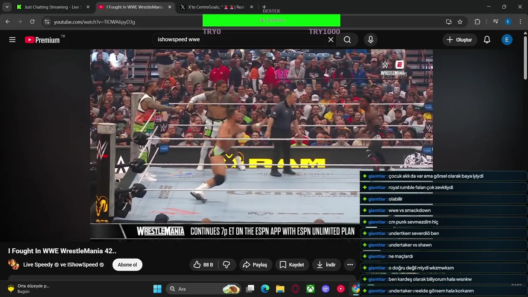Click the WrestleMania video player
Viewport: 528px width, 297px height.
[x=262, y=144]
